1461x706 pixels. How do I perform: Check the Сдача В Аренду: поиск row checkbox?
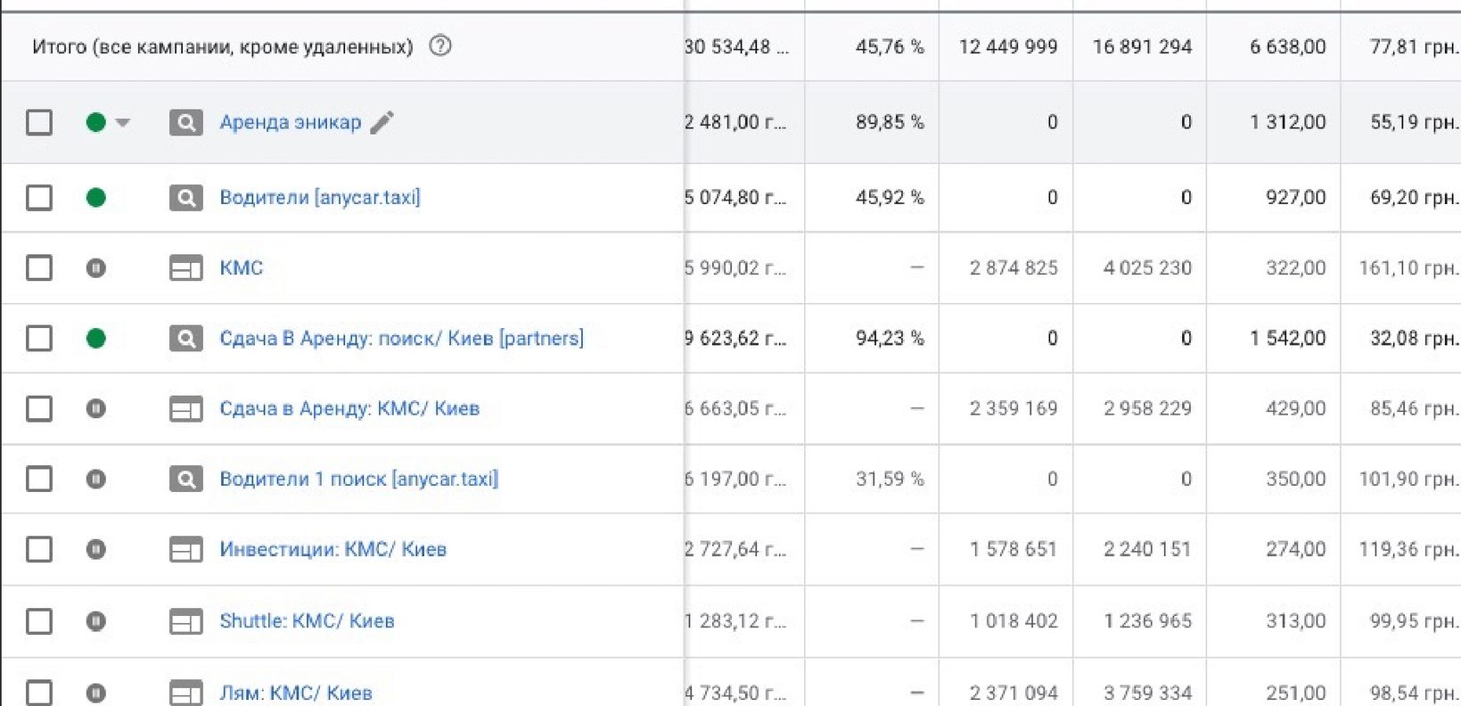39,338
